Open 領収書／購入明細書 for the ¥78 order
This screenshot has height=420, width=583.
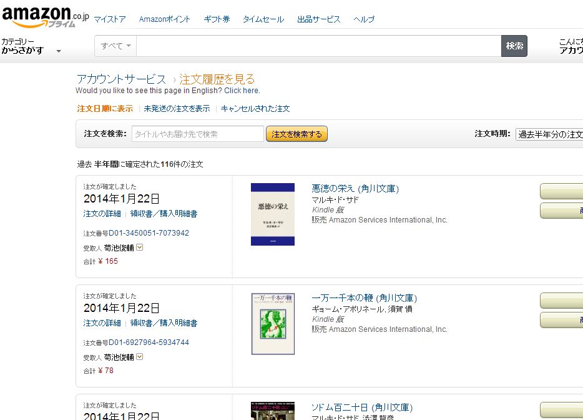[x=164, y=323]
